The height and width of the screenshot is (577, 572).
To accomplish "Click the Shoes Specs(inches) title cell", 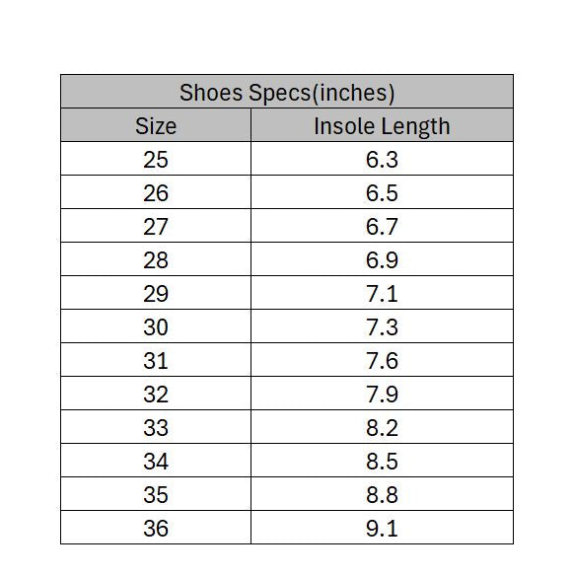I will [287, 92].
